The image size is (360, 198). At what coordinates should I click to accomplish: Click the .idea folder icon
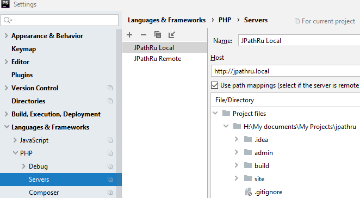pos(248,139)
